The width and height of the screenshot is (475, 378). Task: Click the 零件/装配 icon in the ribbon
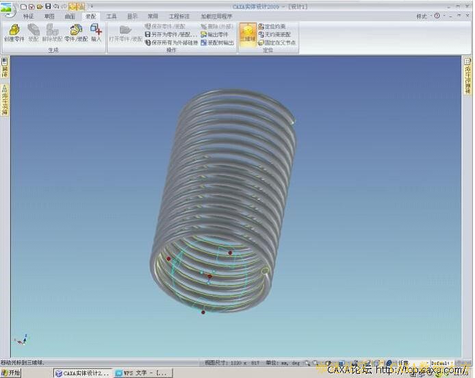[76, 32]
